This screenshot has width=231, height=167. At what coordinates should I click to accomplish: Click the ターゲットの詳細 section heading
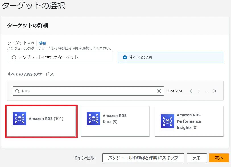pos(28,25)
